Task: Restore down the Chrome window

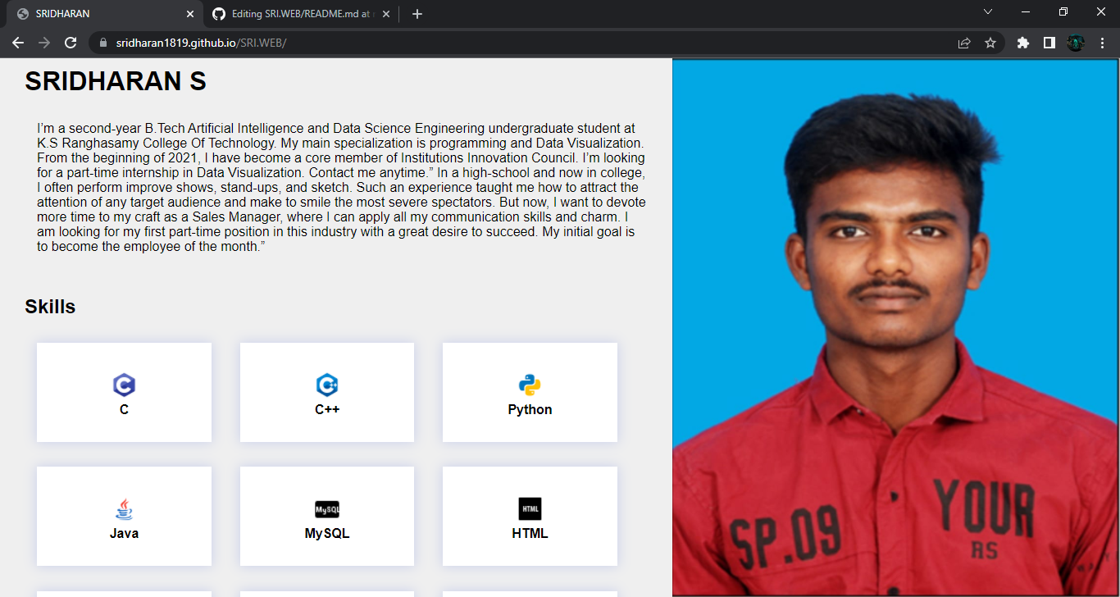Action: tap(1063, 11)
